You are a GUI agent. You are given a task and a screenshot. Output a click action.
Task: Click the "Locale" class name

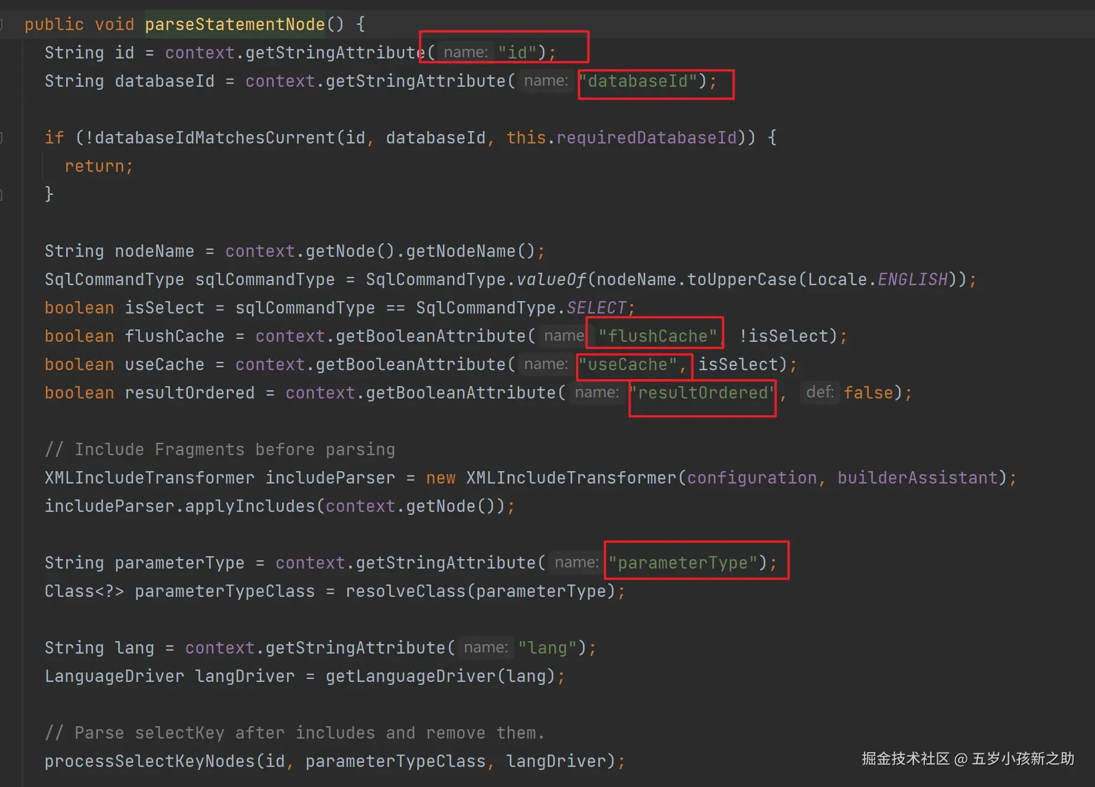(x=837, y=279)
